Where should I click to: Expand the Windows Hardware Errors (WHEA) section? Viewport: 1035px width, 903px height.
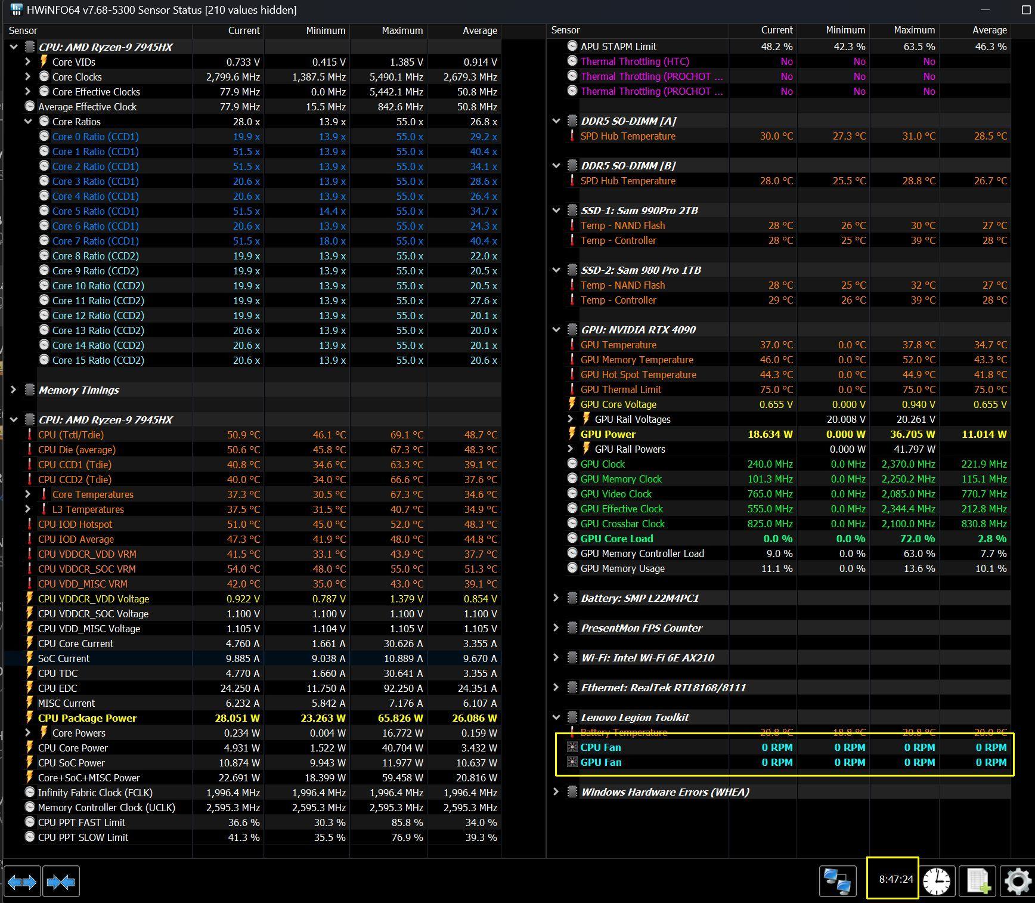(556, 792)
